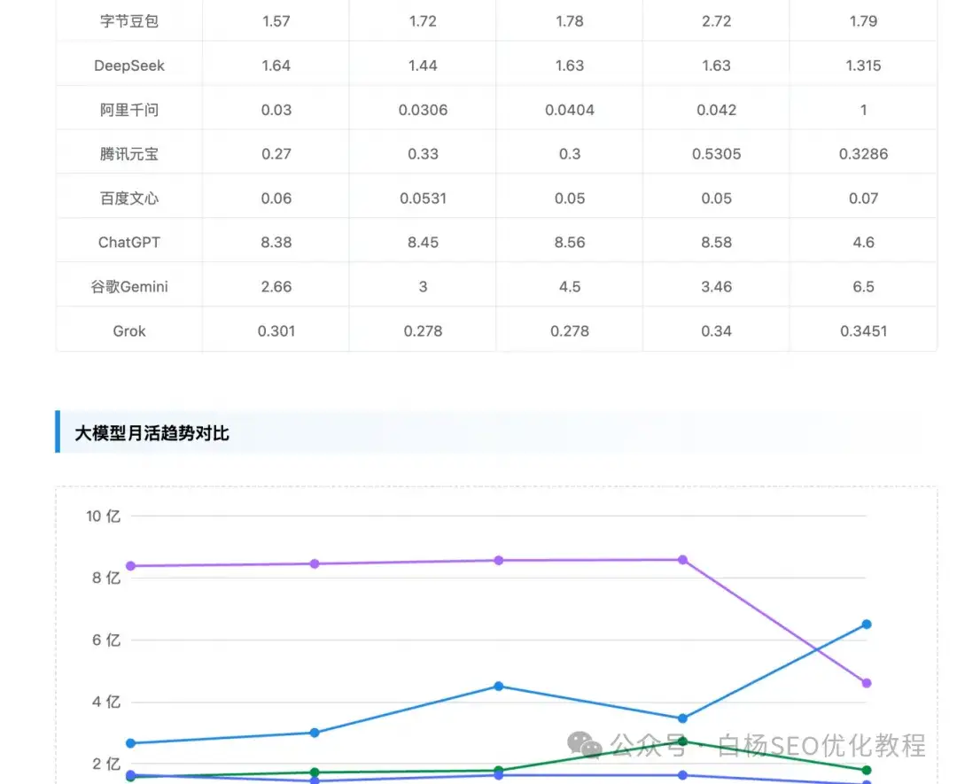Click the 4 亿 y-axis label

click(x=106, y=702)
